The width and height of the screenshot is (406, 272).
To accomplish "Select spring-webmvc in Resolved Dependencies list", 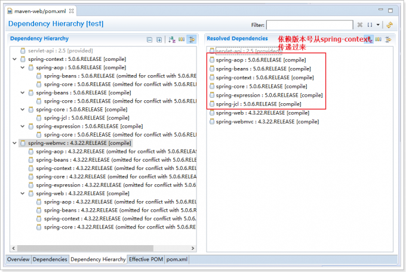I will click(x=258, y=121).
